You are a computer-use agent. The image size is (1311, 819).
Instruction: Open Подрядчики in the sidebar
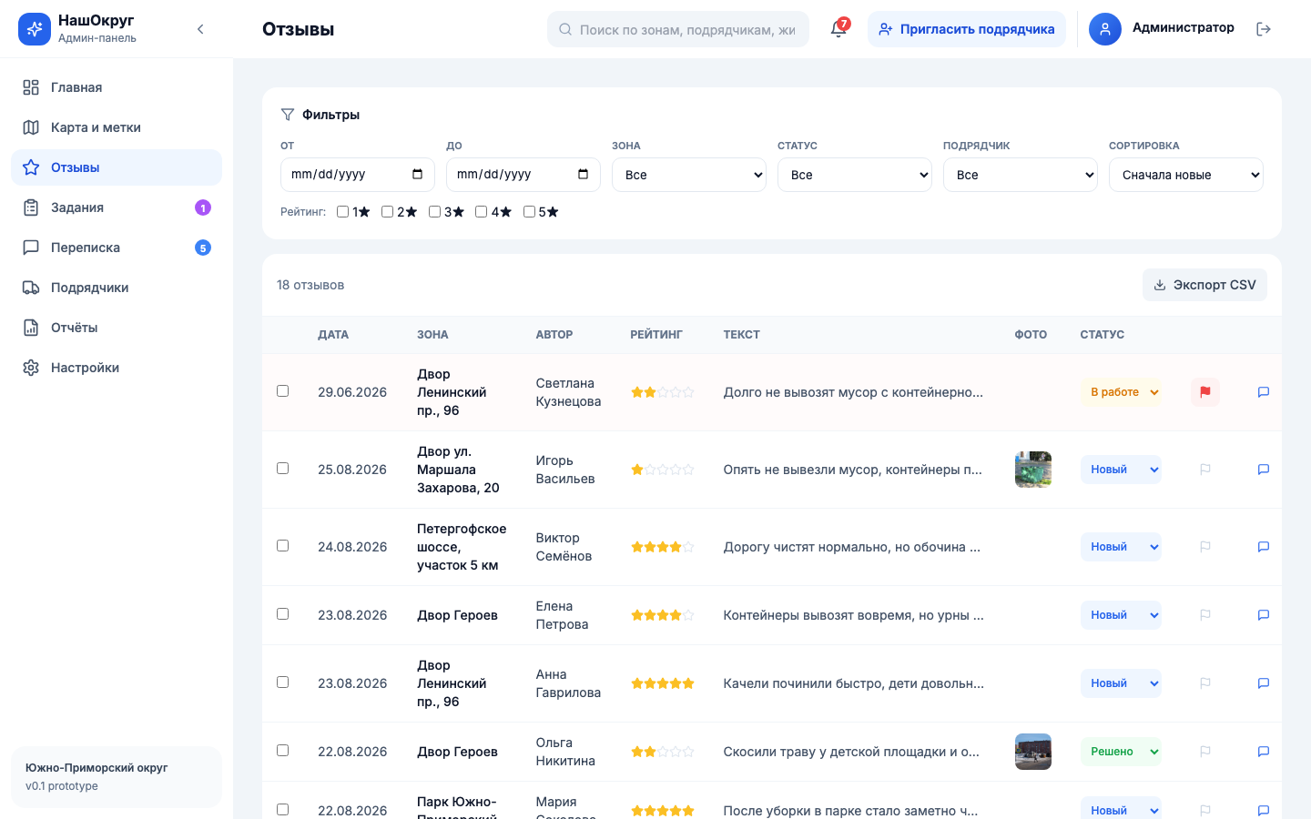(117, 288)
